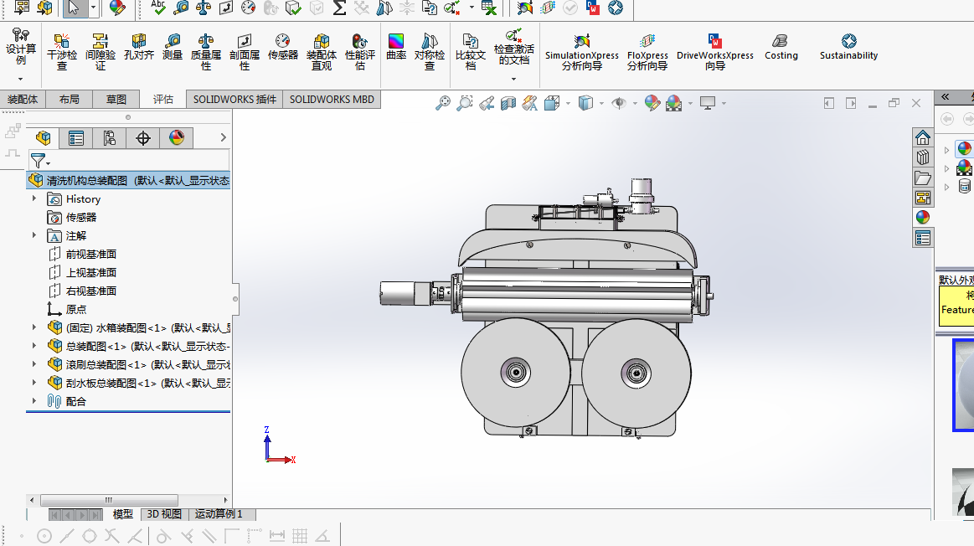
Task: Open the Costing tool
Action: point(781,47)
